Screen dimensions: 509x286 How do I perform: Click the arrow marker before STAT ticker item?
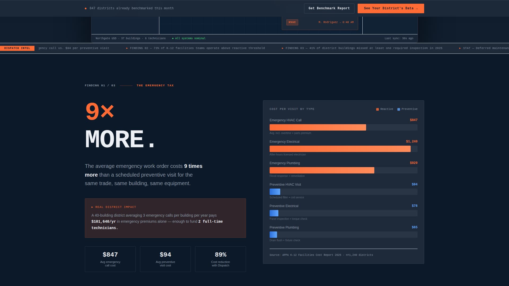tap(460, 48)
